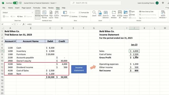Select the Sales cell showing $ 4,000 in column J
Screen dimensions: 169x95
coord(134,51)
